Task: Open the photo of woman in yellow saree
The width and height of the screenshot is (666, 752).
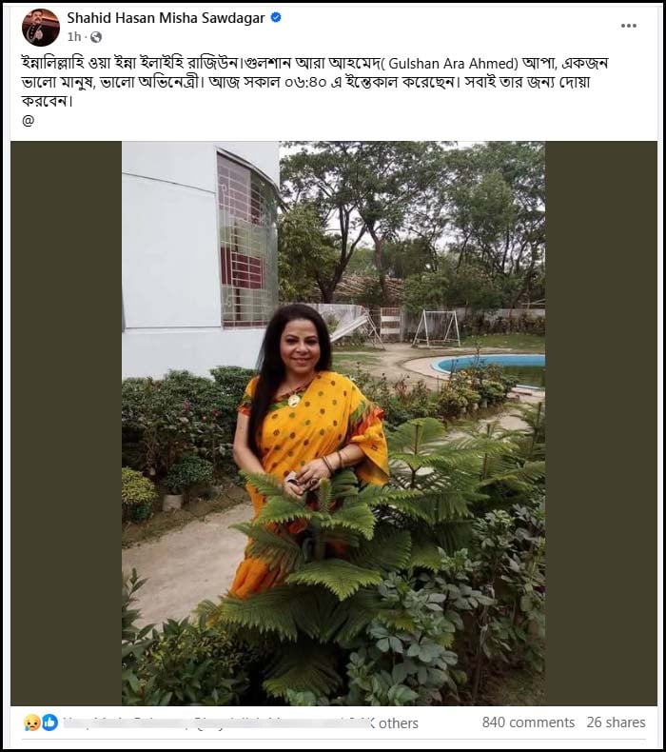Action: tap(333, 423)
